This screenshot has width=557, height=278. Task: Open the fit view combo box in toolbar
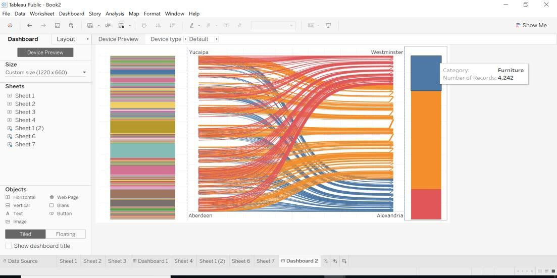[273, 26]
